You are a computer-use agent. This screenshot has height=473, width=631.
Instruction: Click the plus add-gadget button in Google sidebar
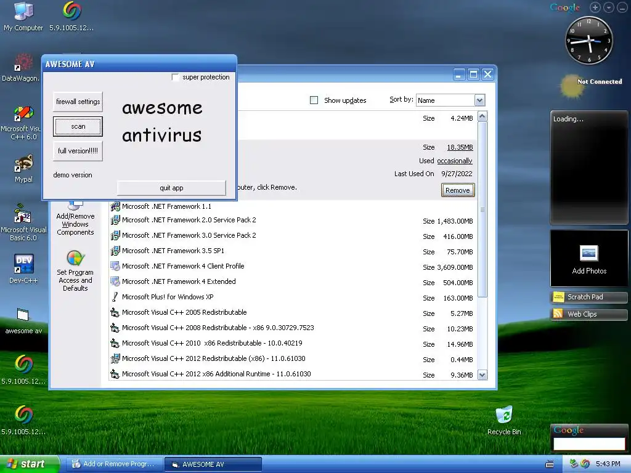pyautogui.click(x=595, y=7)
